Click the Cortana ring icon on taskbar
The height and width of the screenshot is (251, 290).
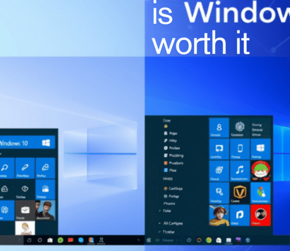pos(40,240)
